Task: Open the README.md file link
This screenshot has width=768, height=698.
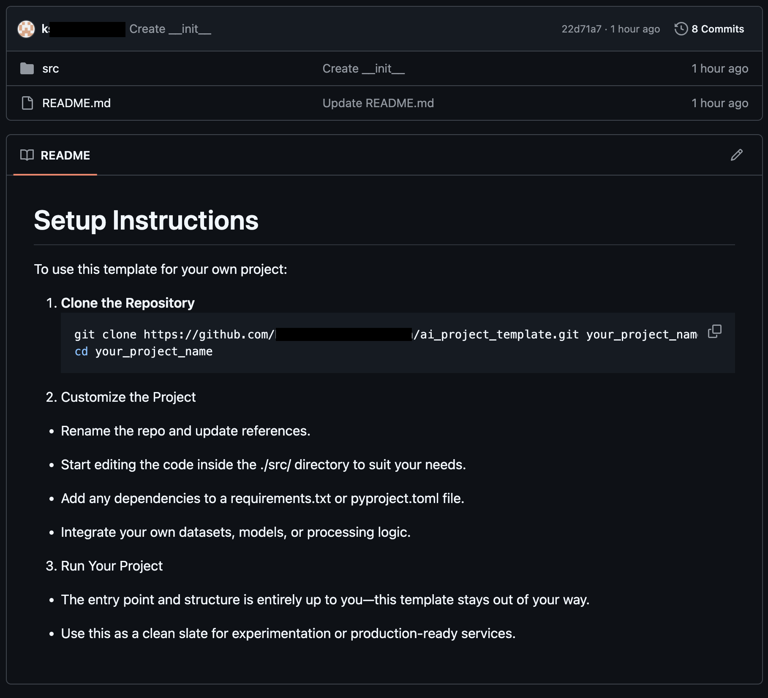Action: tap(76, 103)
